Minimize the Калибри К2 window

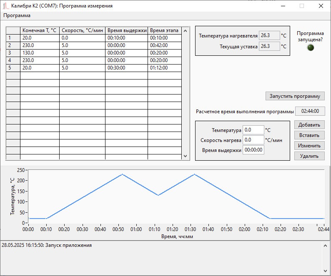click(283, 6)
